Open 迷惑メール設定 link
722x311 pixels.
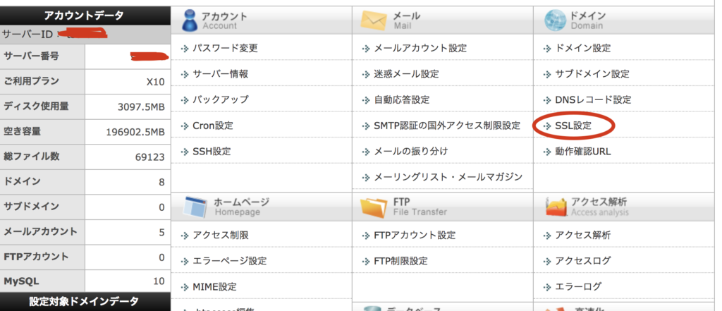tap(406, 74)
